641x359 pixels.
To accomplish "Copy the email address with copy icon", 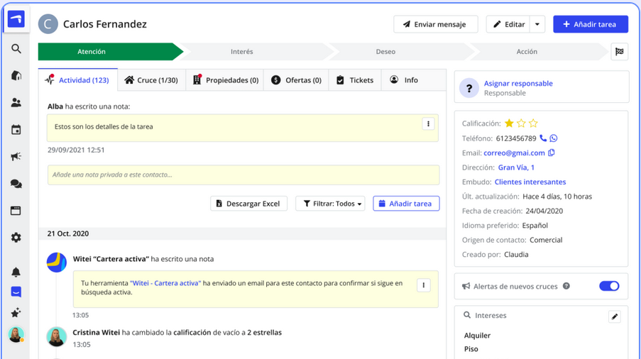I will coord(552,153).
